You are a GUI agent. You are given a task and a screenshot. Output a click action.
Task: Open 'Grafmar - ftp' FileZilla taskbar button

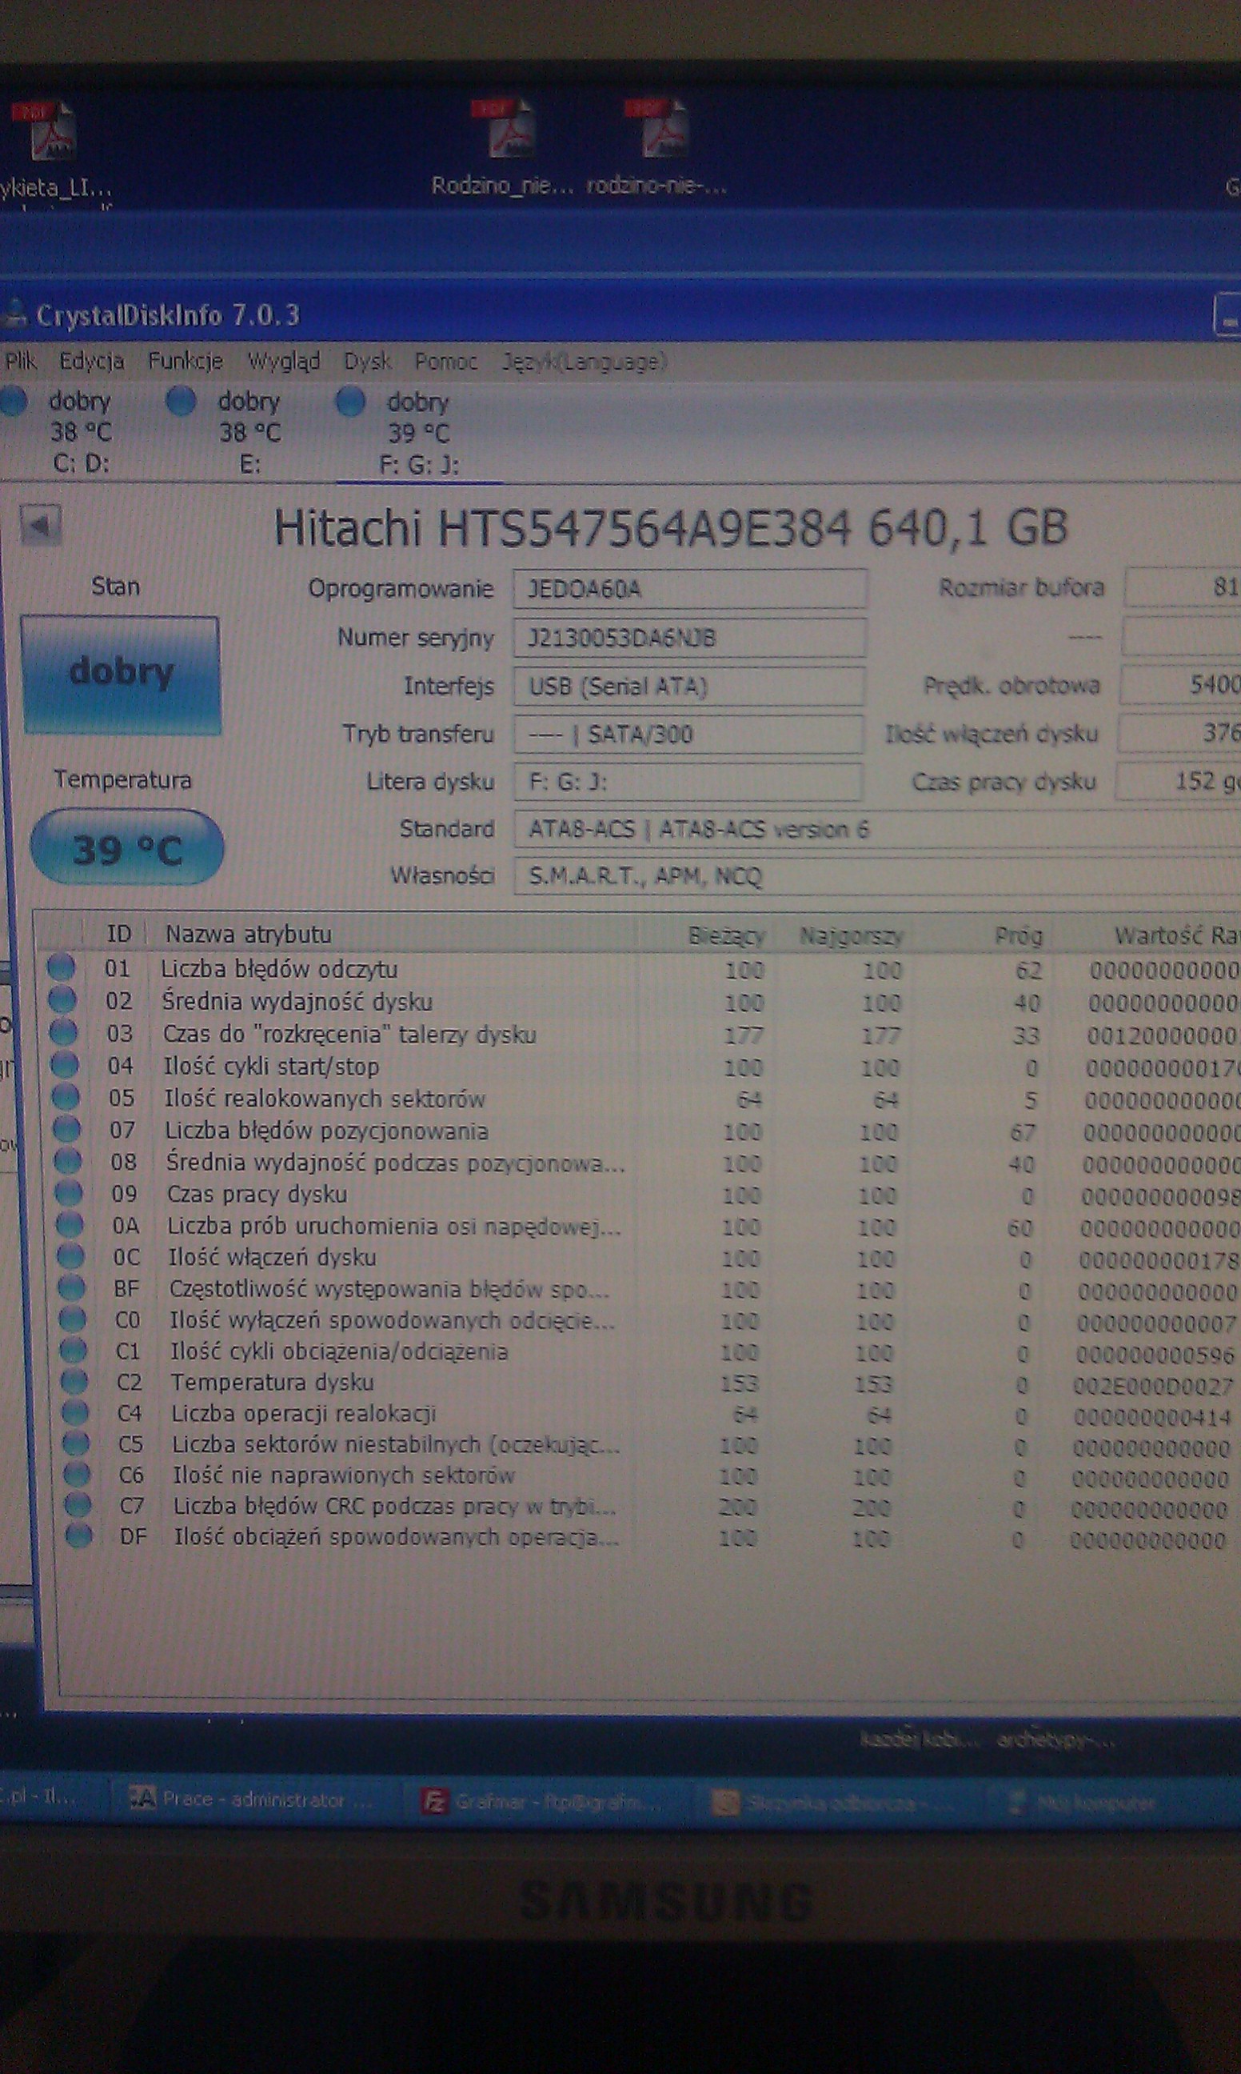click(x=542, y=1800)
